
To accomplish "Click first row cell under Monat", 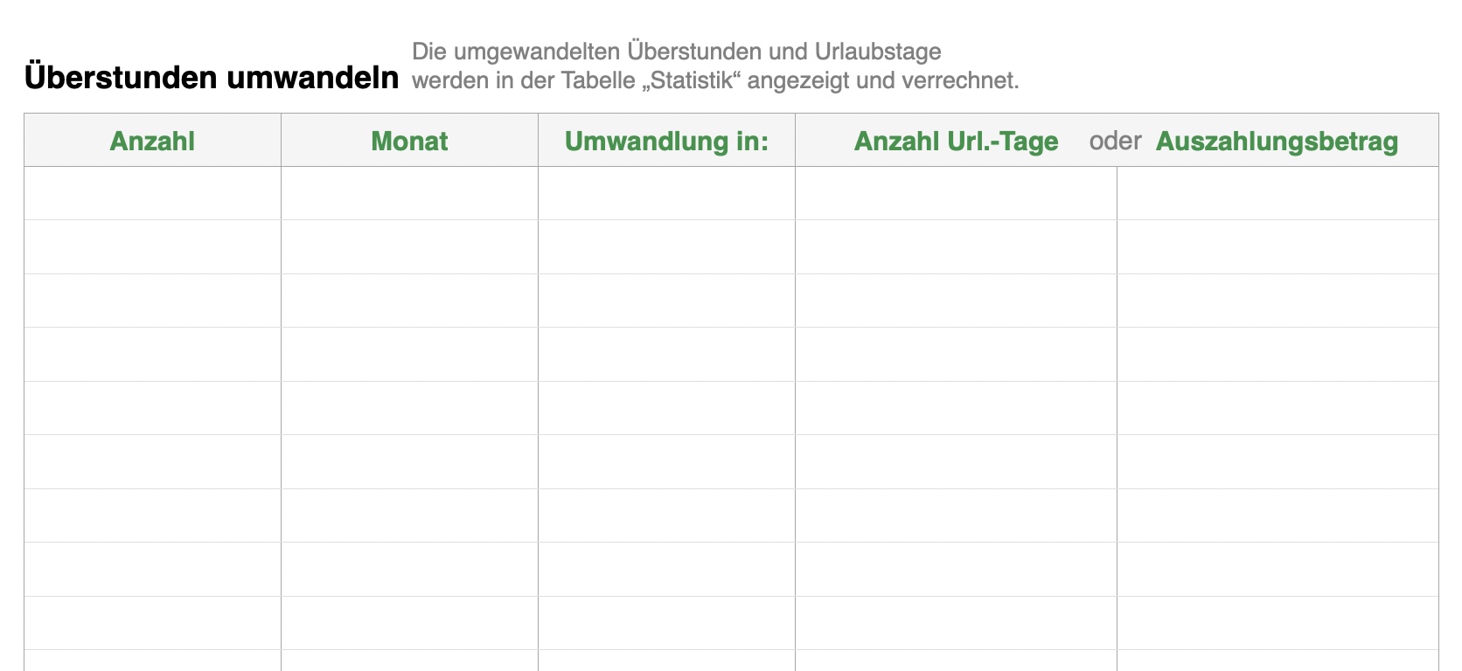I will 409,193.
